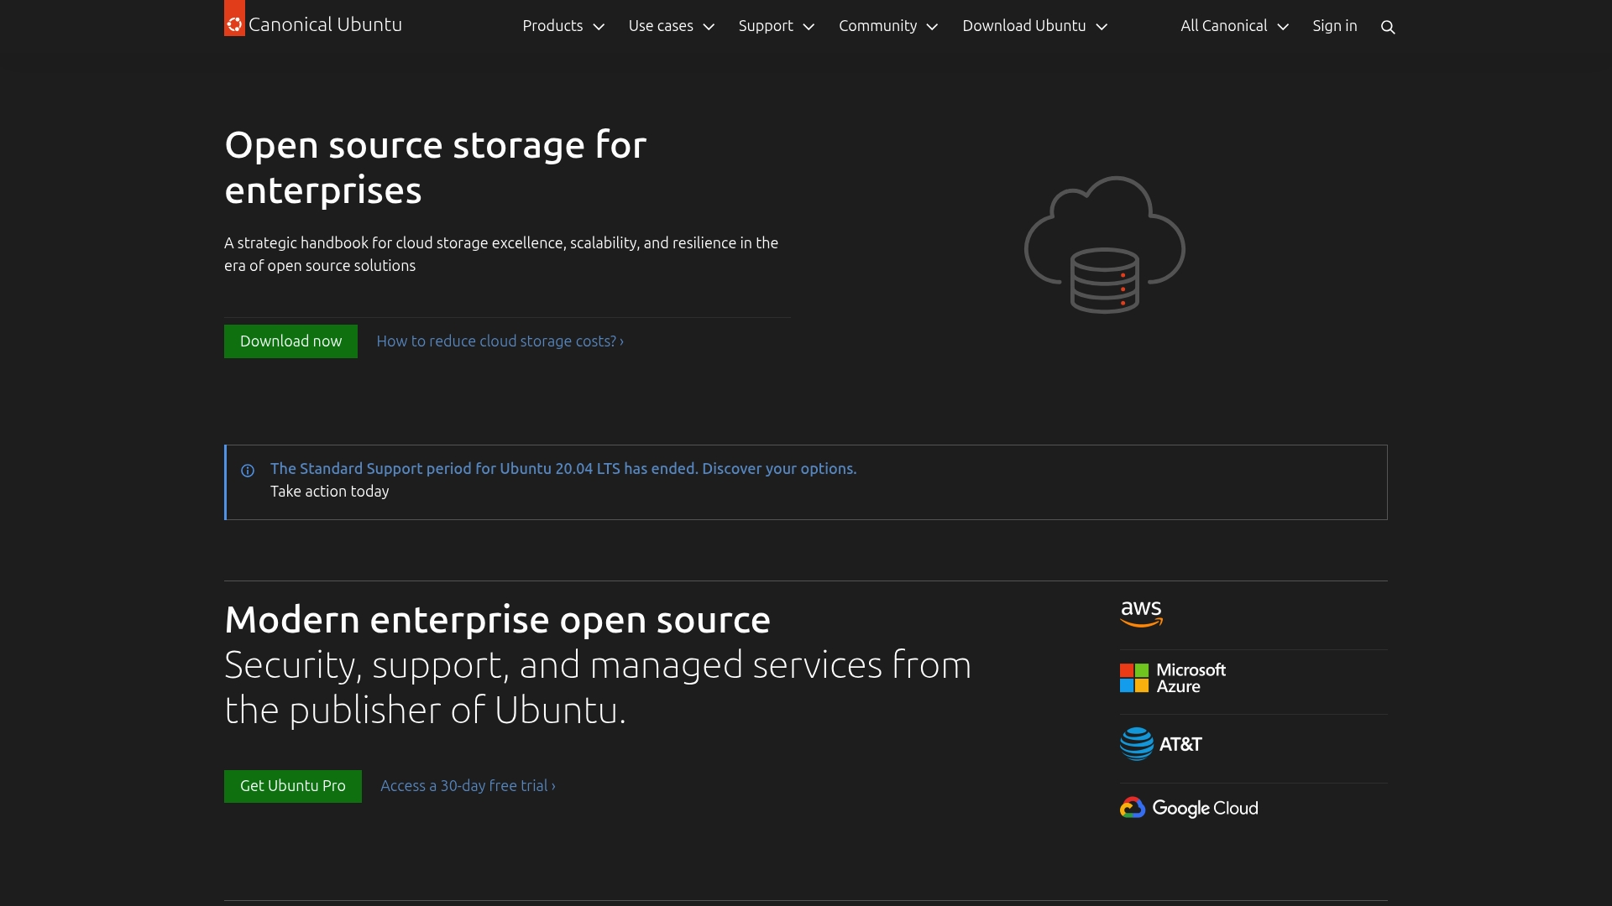1612x906 pixels.
Task: Open the cloud storage costs link
Action: click(x=500, y=341)
